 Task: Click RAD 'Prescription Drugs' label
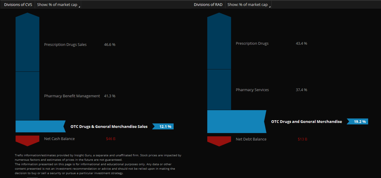click(252, 44)
